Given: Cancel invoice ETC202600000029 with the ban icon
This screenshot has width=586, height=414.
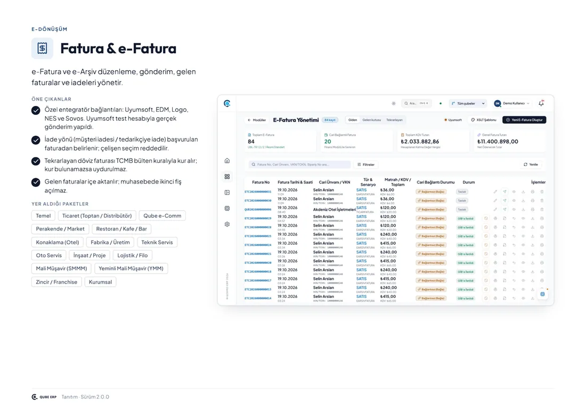Looking at the screenshot, I should pos(486,218).
